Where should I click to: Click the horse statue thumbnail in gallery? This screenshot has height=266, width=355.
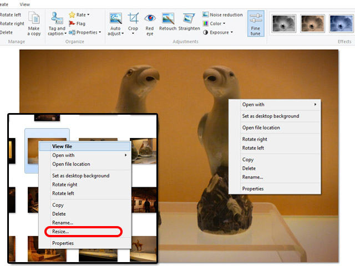144,249
